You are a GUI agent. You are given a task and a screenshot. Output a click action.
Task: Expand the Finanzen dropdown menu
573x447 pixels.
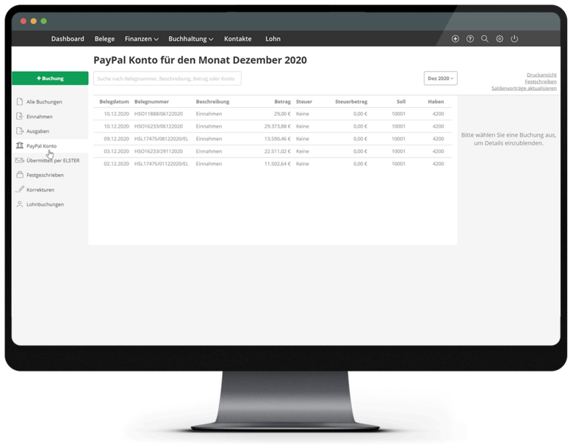(x=142, y=39)
